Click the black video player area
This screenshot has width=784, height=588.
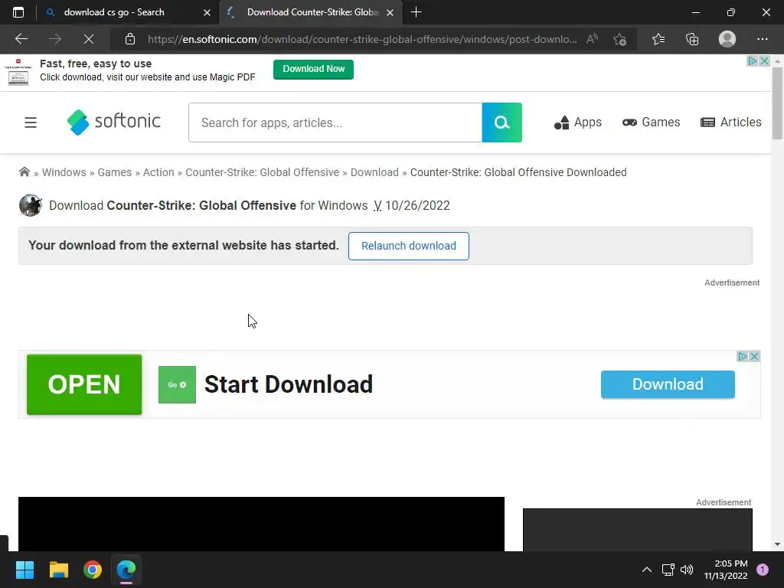[x=261, y=524]
